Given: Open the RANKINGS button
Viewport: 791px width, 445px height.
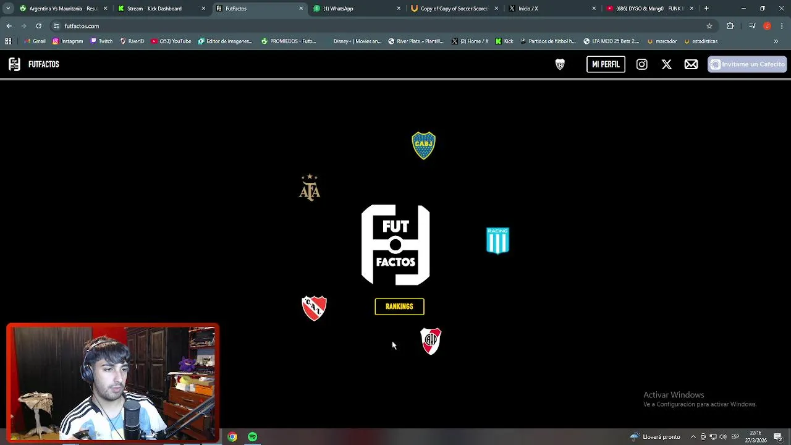Looking at the screenshot, I should click(x=399, y=307).
